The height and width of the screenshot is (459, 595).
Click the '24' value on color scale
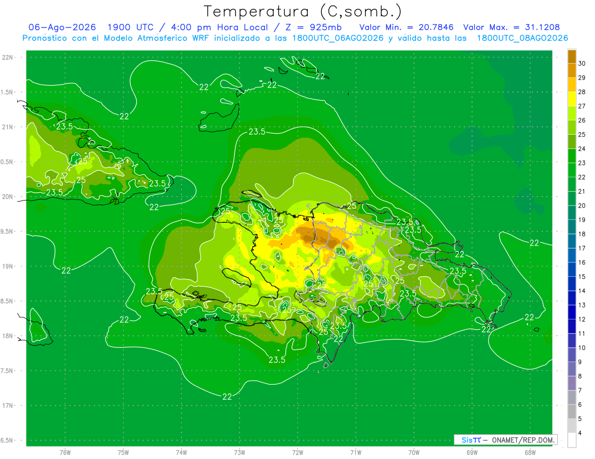tap(582, 149)
